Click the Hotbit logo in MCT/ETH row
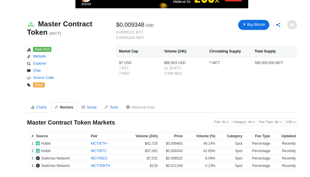This screenshot has height=177, width=310. click(x=38, y=143)
